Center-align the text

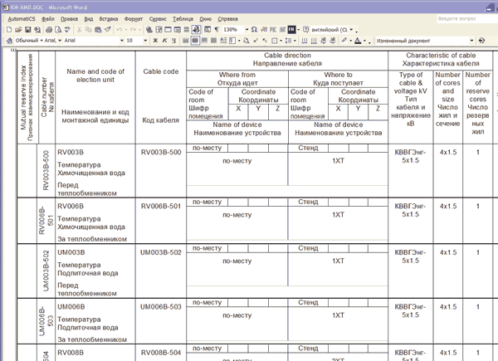[195, 41]
